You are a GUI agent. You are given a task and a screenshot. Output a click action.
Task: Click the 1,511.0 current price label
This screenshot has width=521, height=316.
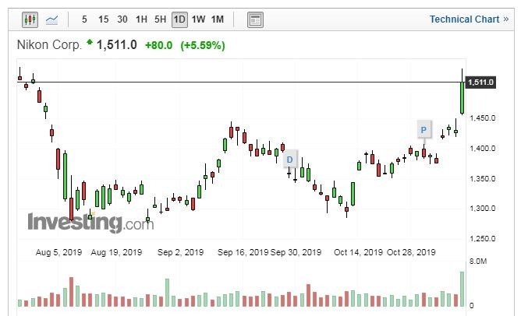[x=480, y=82]
